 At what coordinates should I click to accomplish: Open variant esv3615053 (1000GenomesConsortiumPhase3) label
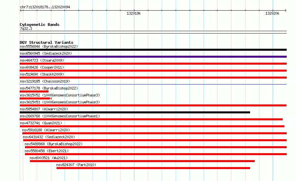(x=60, y=102)
